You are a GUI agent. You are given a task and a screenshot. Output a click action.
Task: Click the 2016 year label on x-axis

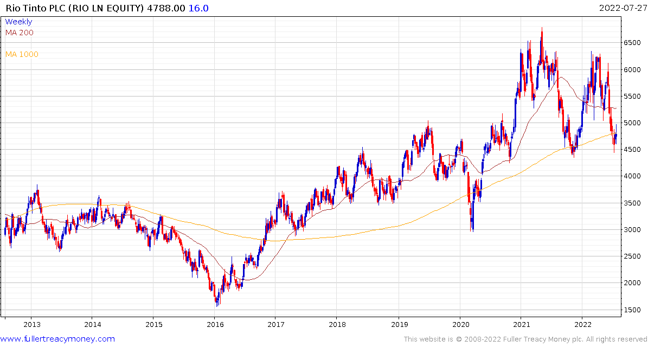[x=215, y=324]
